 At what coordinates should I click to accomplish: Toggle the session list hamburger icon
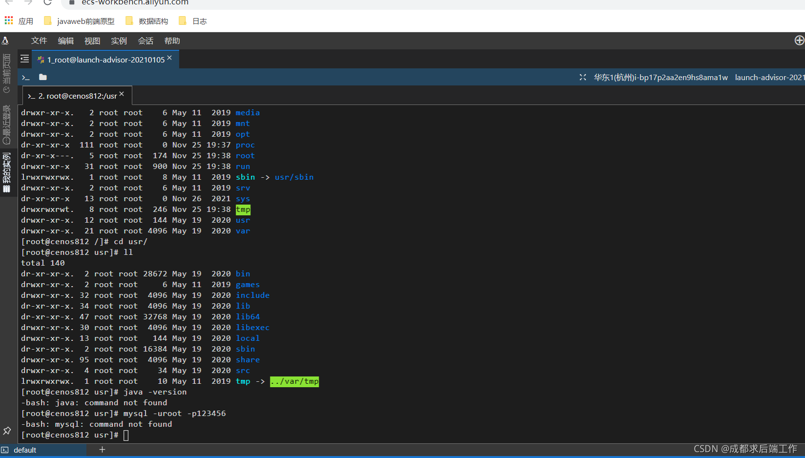point(24,59)
